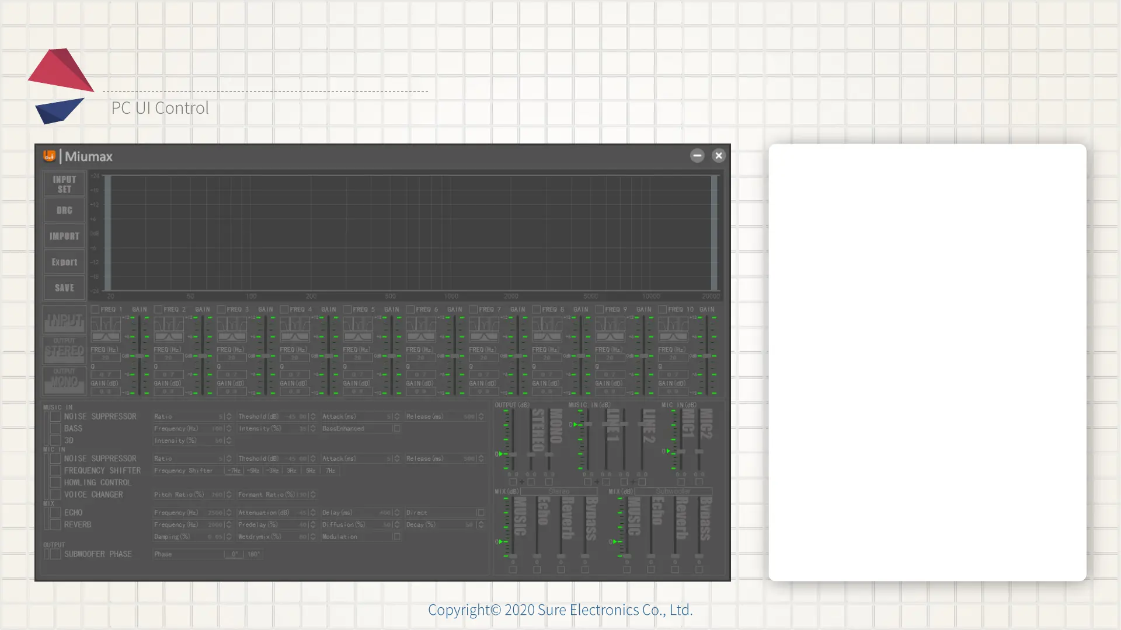The height and width of the screenshot is (630, 1121).
Task: Select the INPUT channel graphic button
Action: 64,320
